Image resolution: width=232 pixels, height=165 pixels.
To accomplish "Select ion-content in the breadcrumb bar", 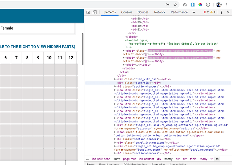I will coord(146,159).
